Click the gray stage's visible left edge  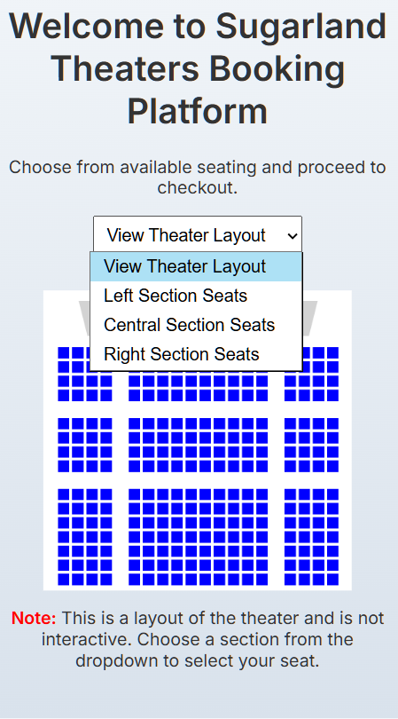coord(85,317)
